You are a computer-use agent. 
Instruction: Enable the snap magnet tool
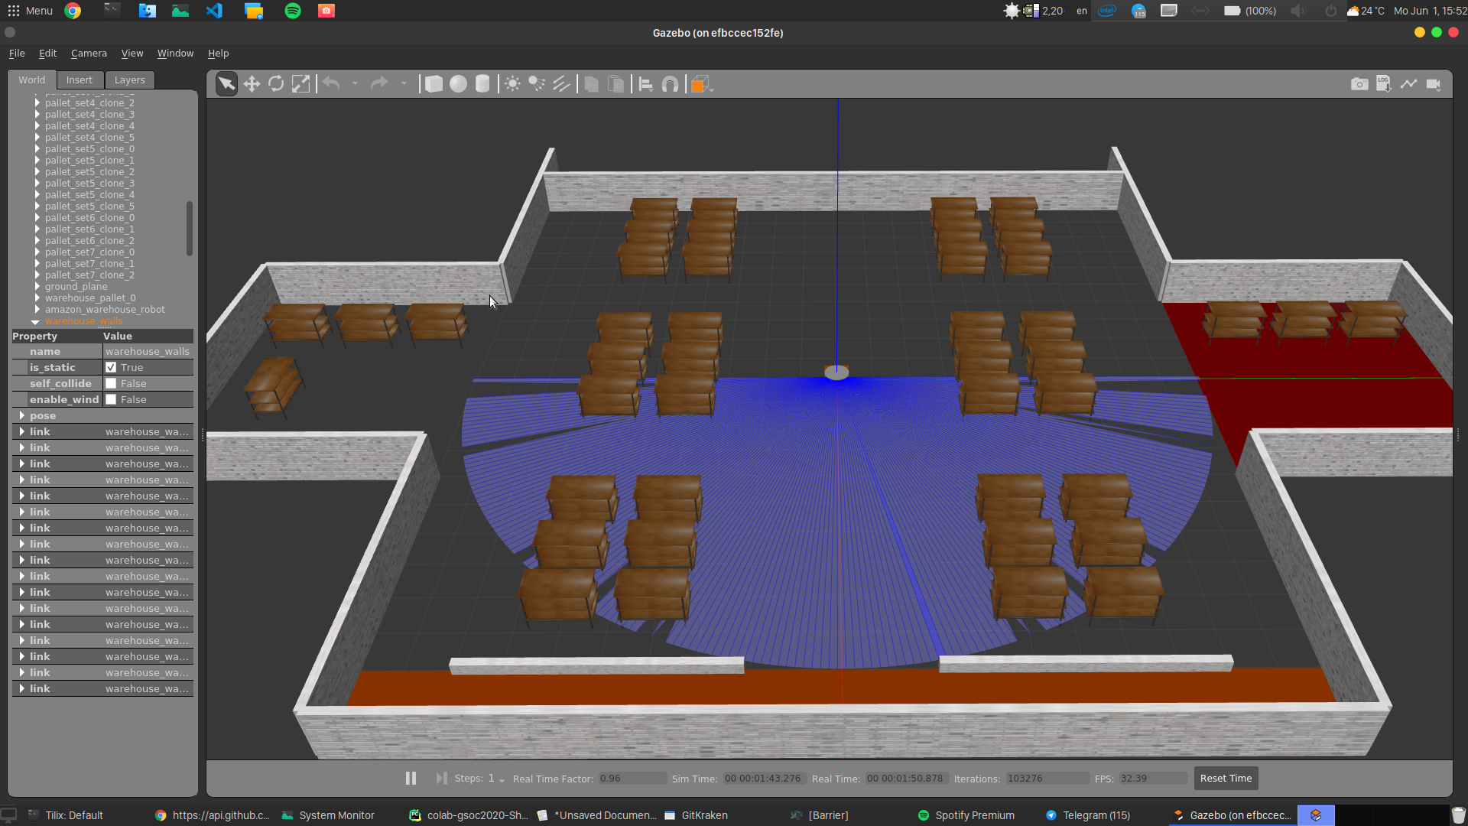point(670,84)
